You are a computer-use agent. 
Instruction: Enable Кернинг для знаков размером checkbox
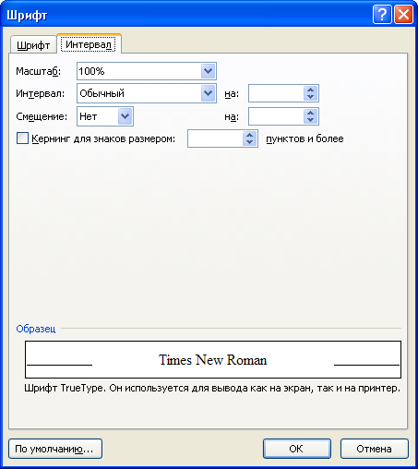pyautogui.click(x=22, y=138)
